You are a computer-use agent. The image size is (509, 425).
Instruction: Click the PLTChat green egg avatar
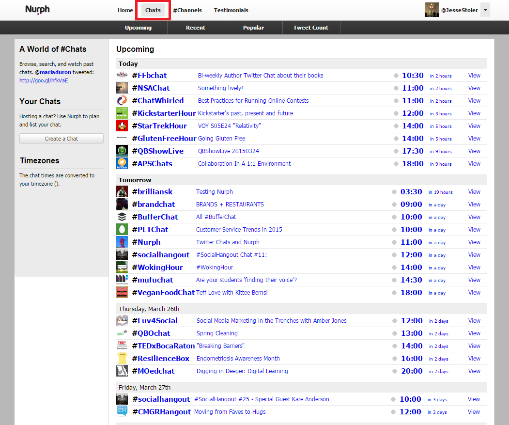point(122,230)
